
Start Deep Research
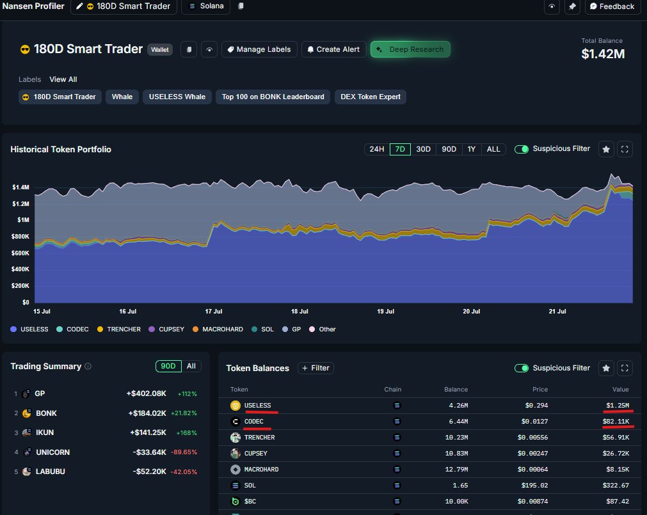410,49
